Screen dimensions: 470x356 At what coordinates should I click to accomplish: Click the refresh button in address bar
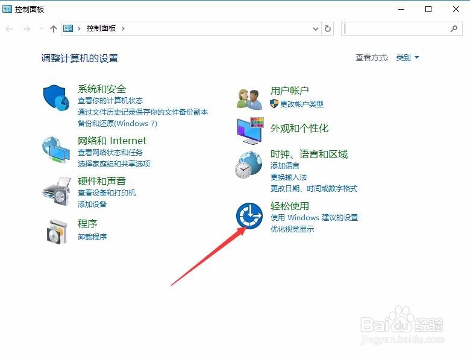coord(328,29)
